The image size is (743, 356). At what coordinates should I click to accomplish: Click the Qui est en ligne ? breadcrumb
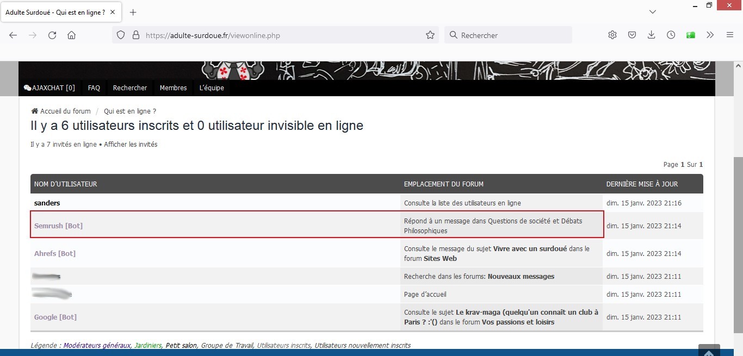click(x=130, y=111)
